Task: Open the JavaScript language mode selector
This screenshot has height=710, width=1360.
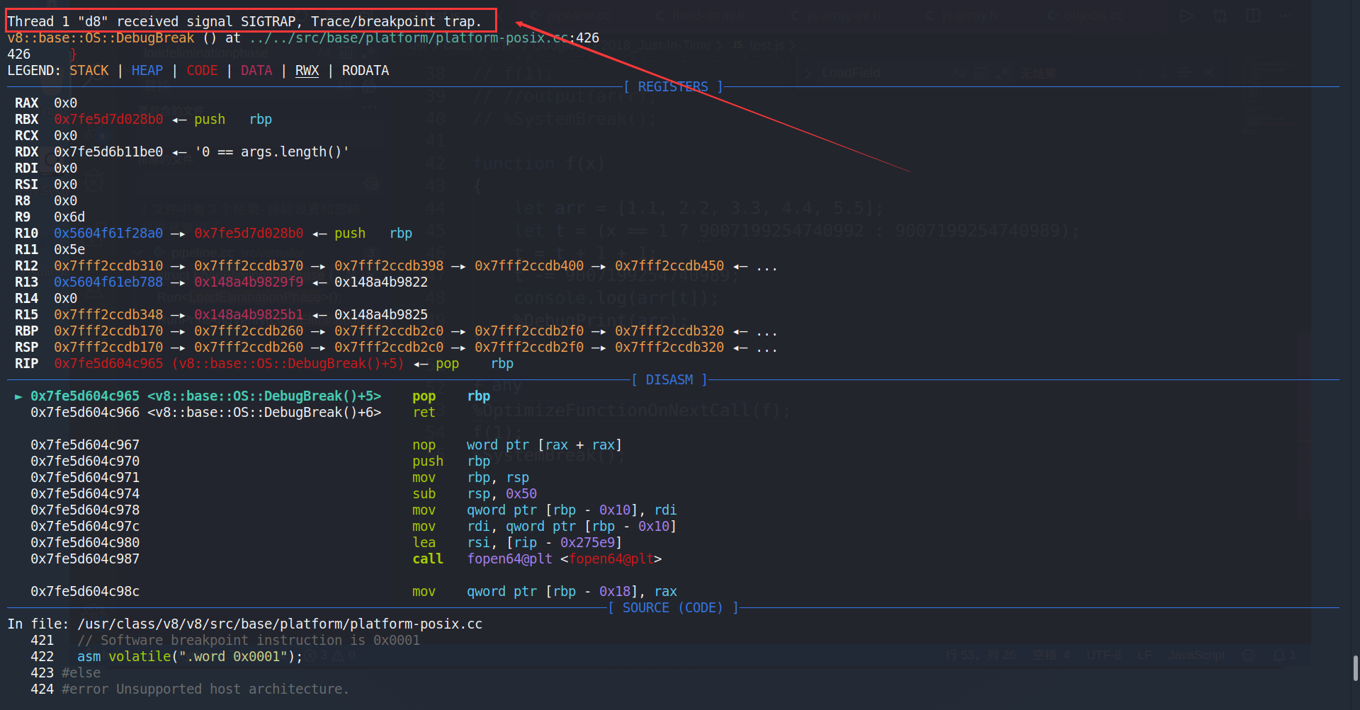Action: coord(1196,655)
